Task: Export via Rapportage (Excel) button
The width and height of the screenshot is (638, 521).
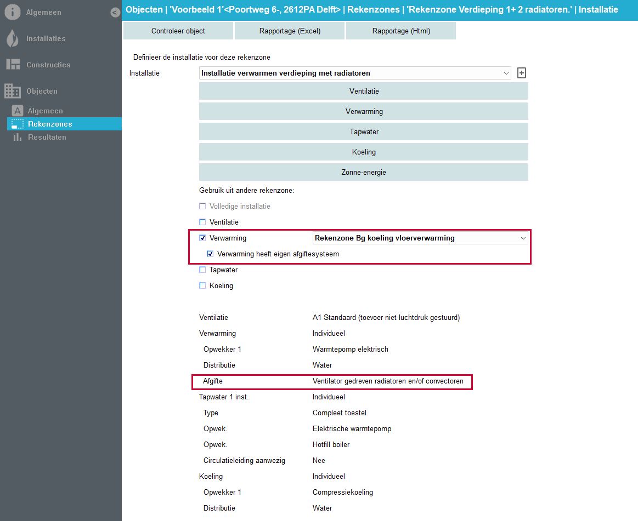Action: pyautogui.click(x=290, y=31)
